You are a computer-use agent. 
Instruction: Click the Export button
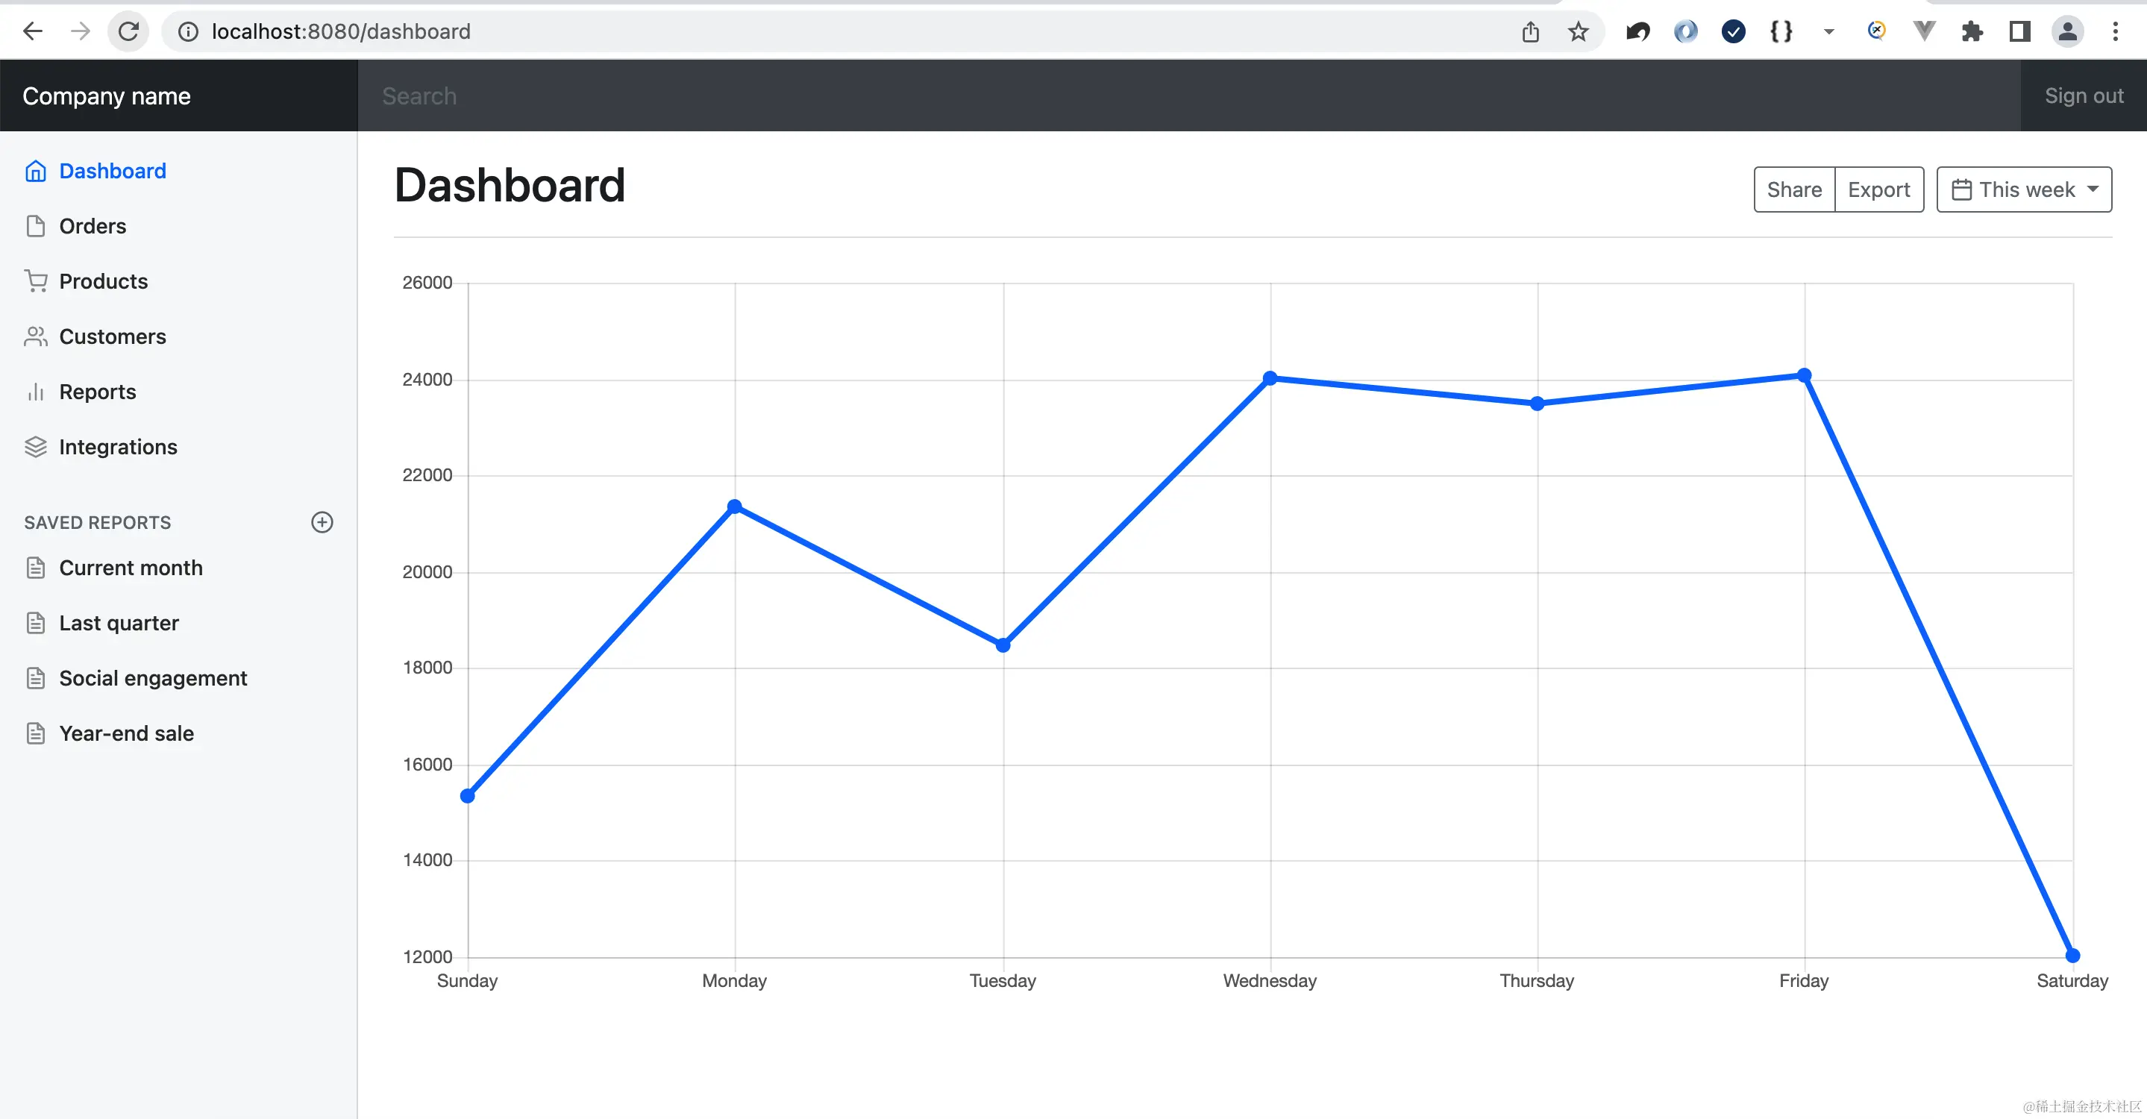[x=1878, y=190]
